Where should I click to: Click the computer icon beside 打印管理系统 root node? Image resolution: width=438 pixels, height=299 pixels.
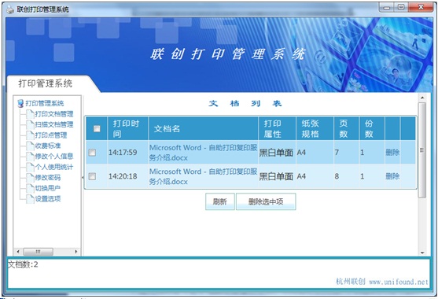(20, 103)
